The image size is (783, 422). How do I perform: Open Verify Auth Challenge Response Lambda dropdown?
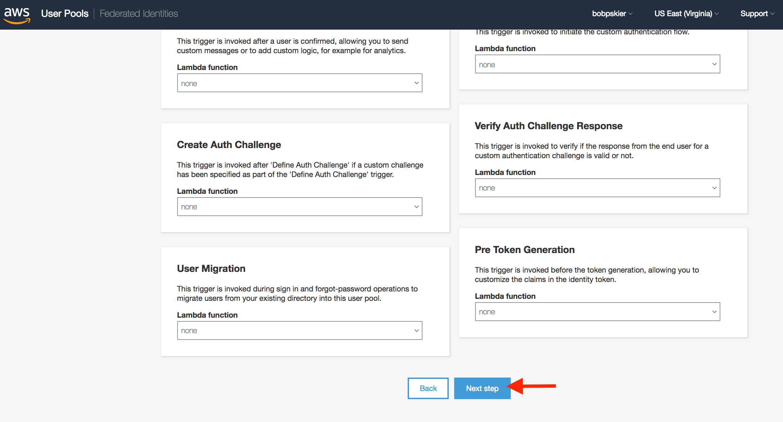(x=597, y=188)
